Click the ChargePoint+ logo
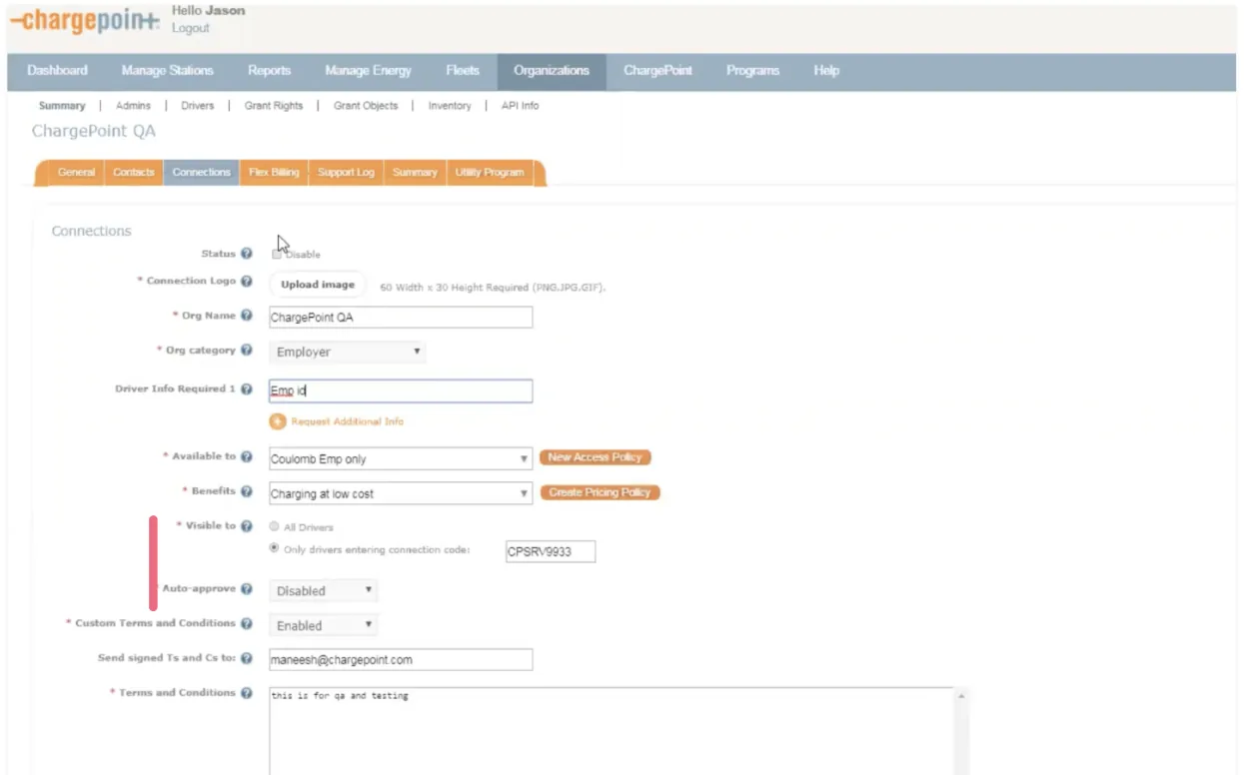The image size is (1244, 775). point(84,20)
